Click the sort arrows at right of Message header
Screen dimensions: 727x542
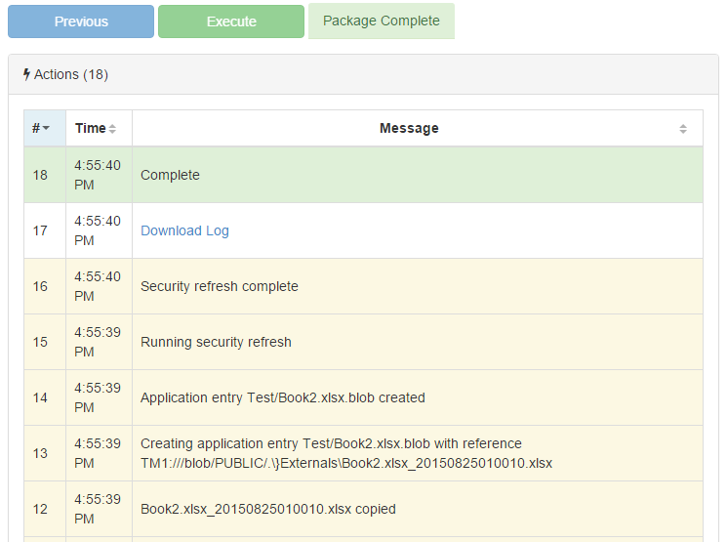(683, 129)
